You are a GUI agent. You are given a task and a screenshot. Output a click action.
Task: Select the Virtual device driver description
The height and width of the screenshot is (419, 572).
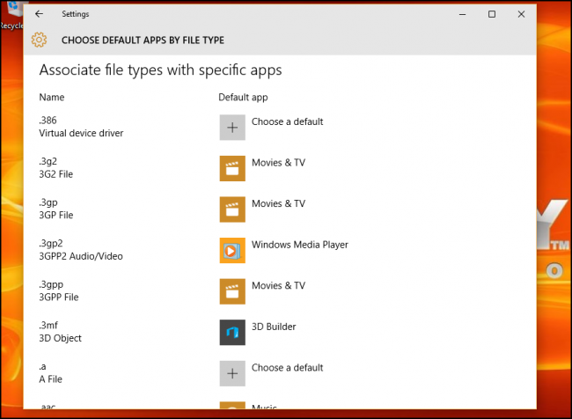tap(81, 133)
